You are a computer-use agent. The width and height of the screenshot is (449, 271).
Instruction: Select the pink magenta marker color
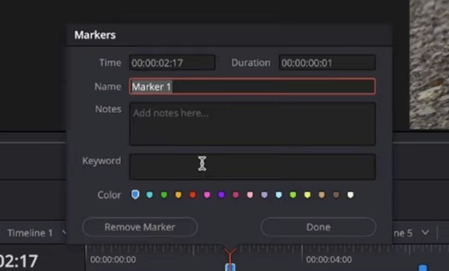[x=207, y=195]
